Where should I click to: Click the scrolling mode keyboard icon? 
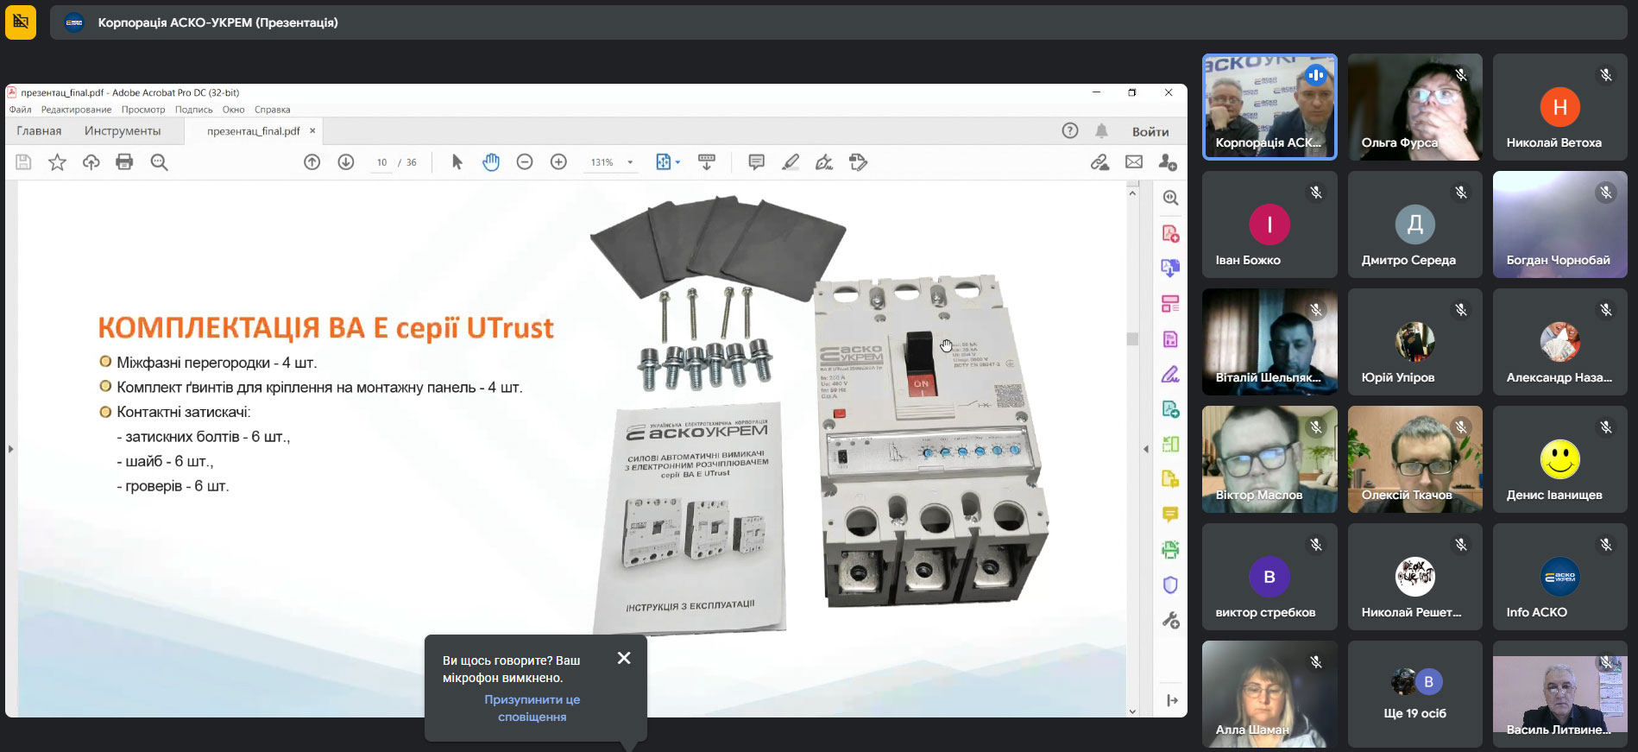click(707, 162)
